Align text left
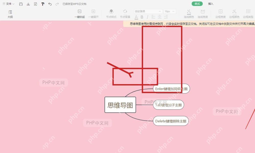The image size is (255, 153). coord(153,17)
